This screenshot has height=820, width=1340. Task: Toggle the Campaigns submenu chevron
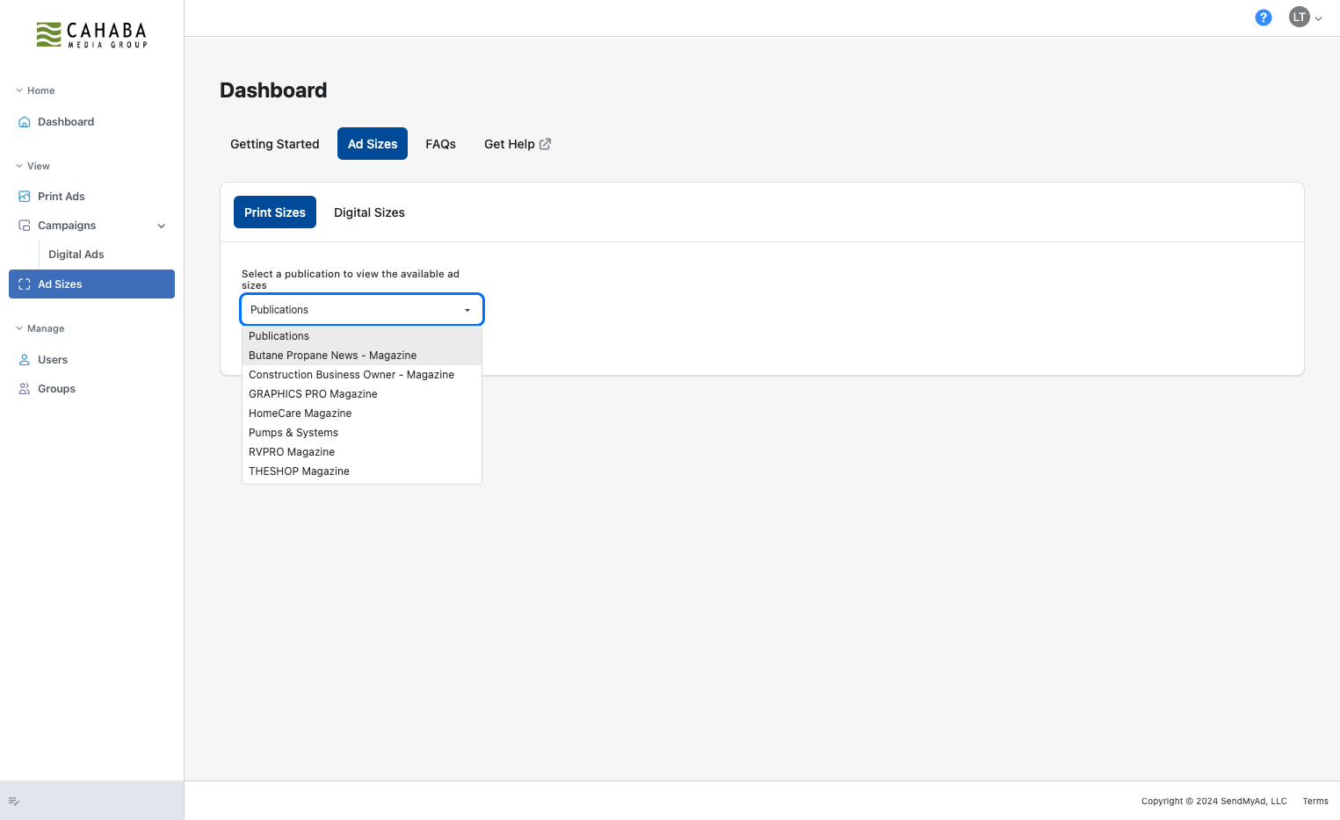tap(162, 226)
